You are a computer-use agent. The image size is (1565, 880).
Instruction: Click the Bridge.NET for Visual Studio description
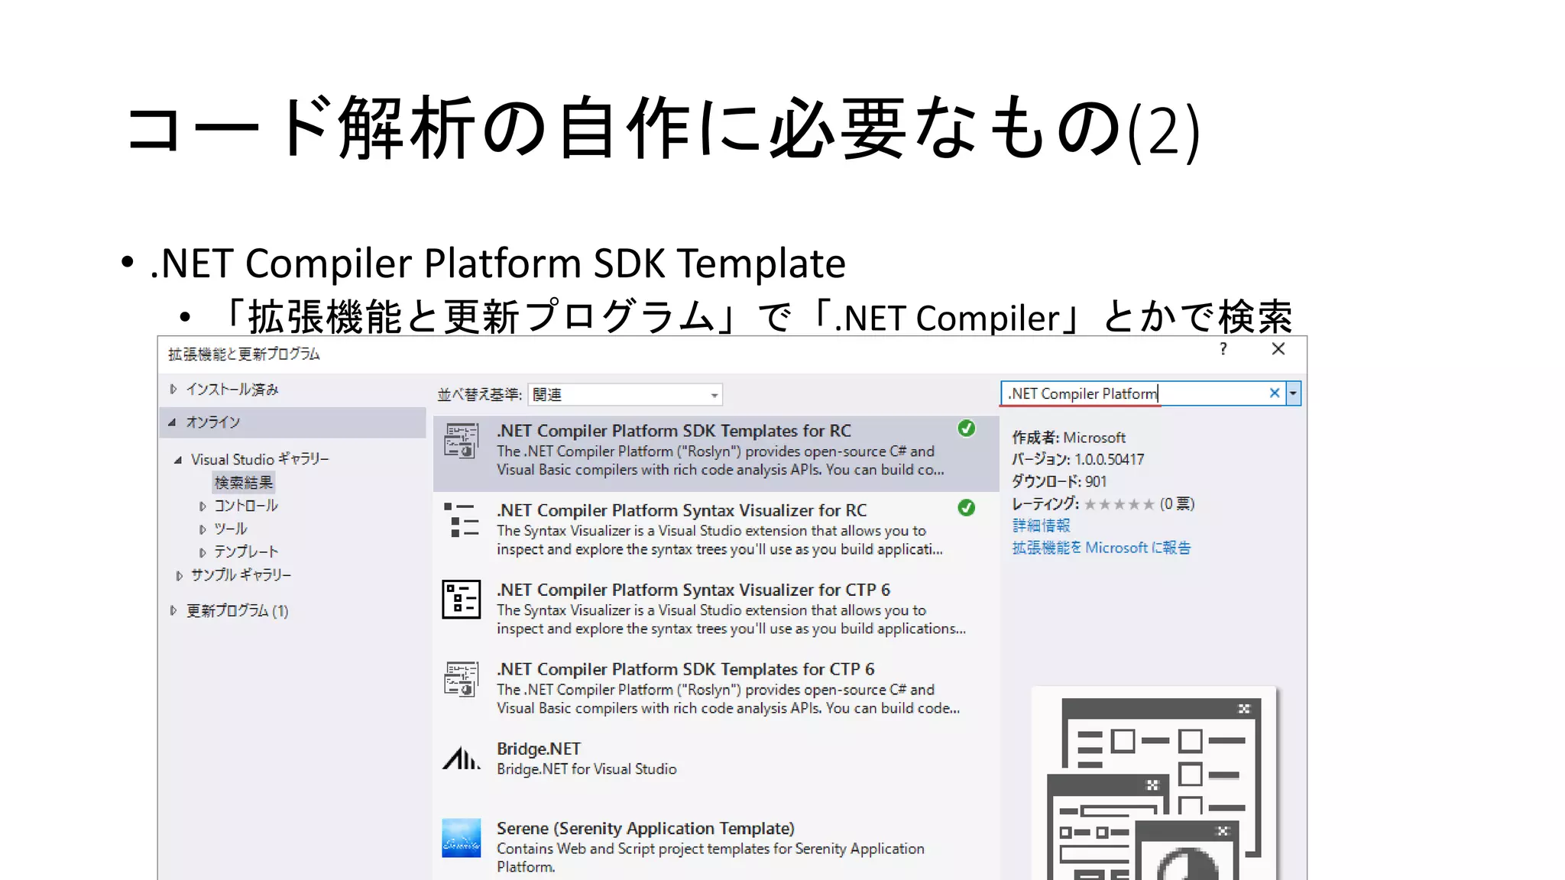(x=587, y=769)
